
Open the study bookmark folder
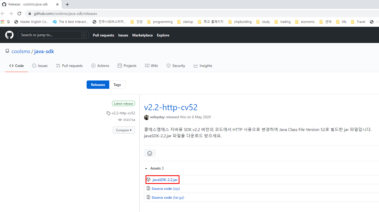click(263, 22)
